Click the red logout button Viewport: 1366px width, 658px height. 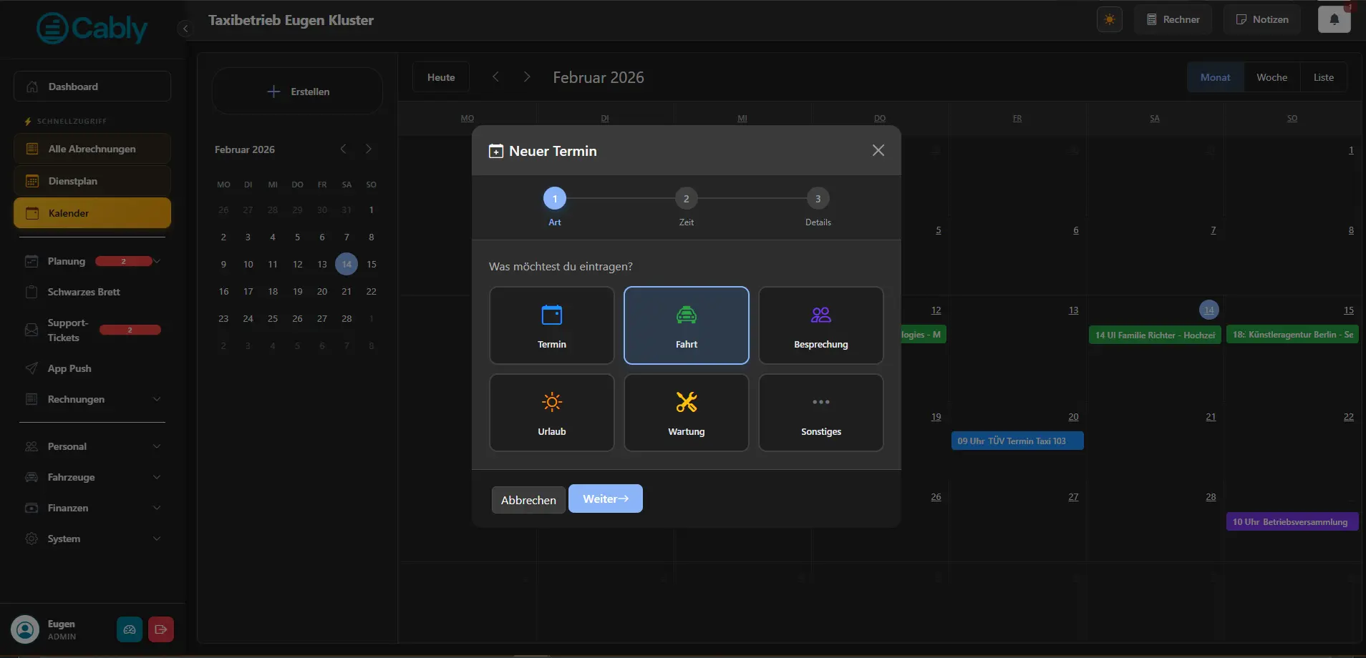(x=160, y=629)
